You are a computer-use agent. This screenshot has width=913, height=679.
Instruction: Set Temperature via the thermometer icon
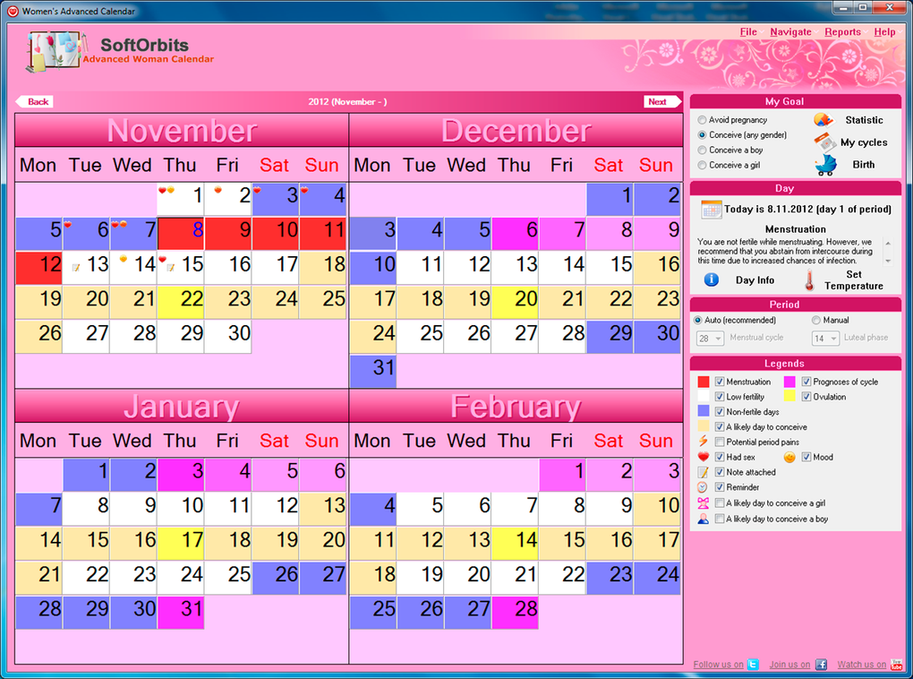coord(809,279)
